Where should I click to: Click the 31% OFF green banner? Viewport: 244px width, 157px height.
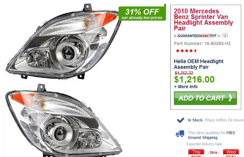[x=142, y=14]
